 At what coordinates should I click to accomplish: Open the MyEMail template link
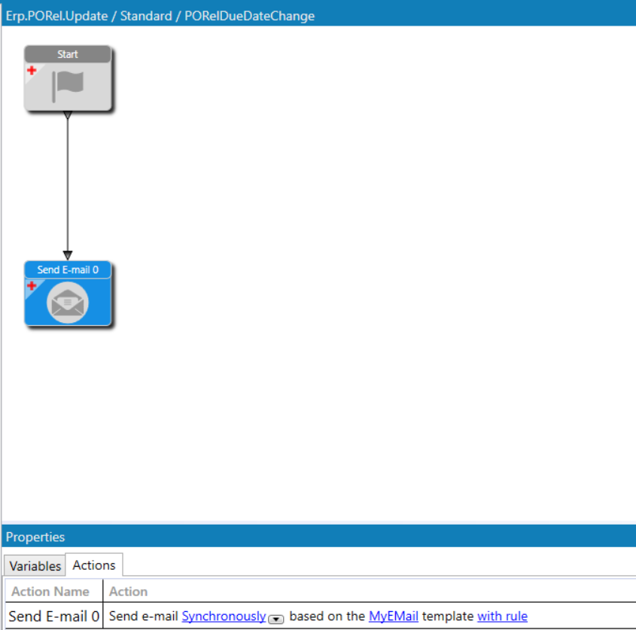point(393,616)
